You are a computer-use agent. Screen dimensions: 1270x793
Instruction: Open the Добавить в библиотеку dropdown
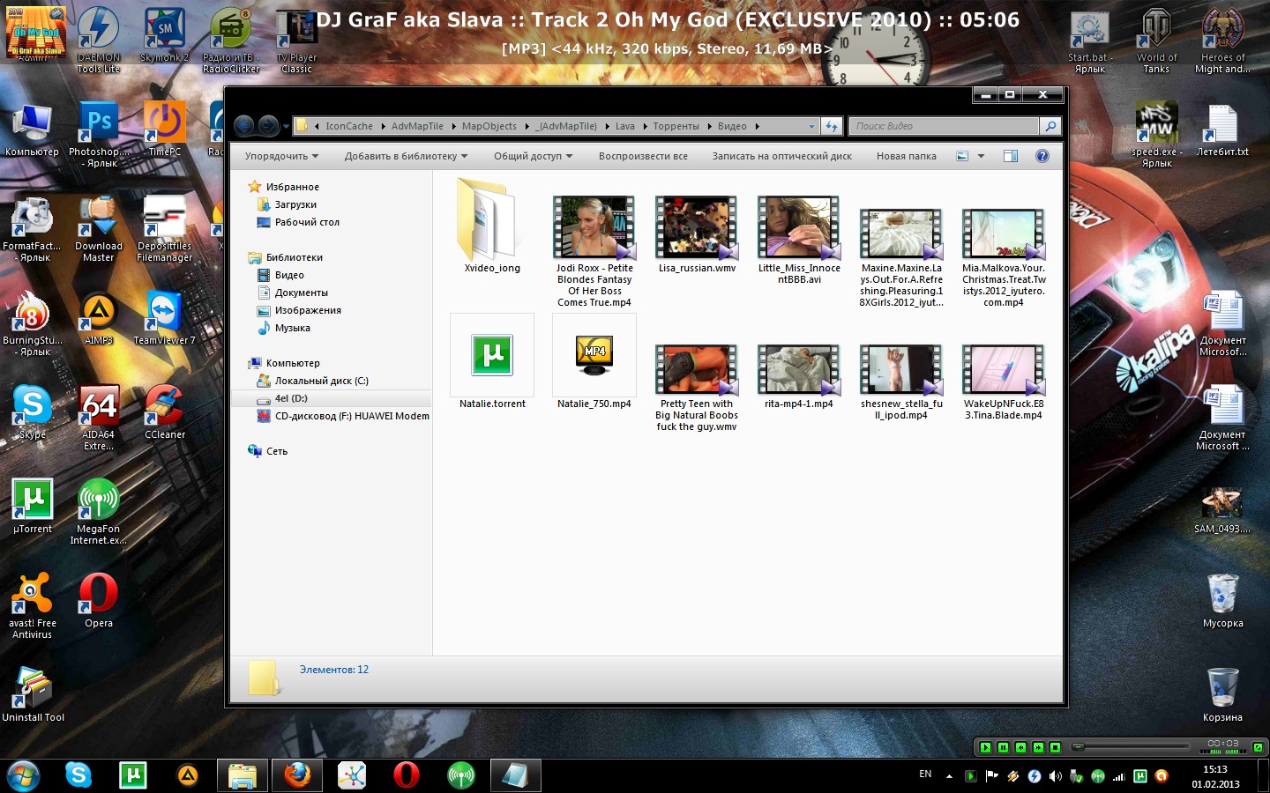(406, 156)
